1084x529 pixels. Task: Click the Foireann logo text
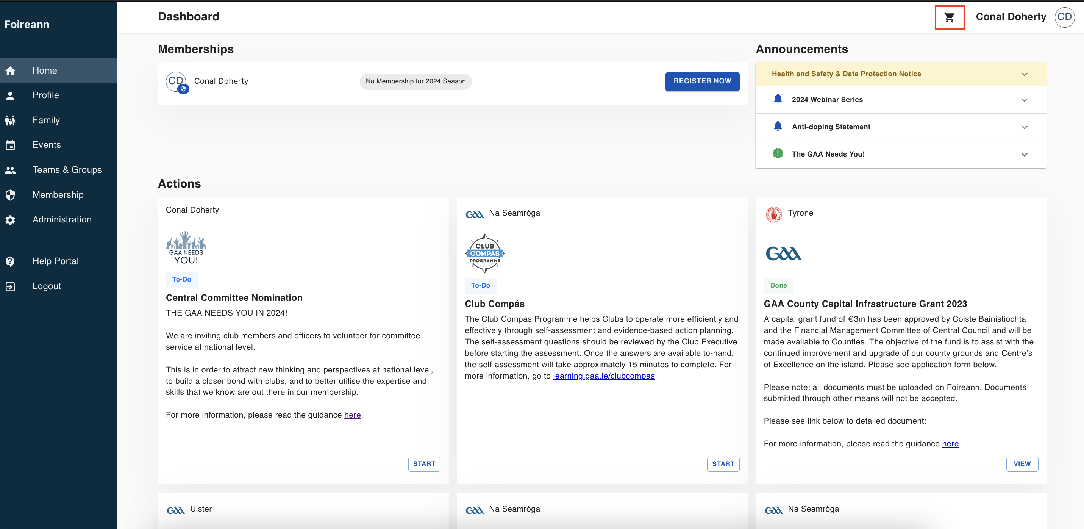[x=27, y=24]
